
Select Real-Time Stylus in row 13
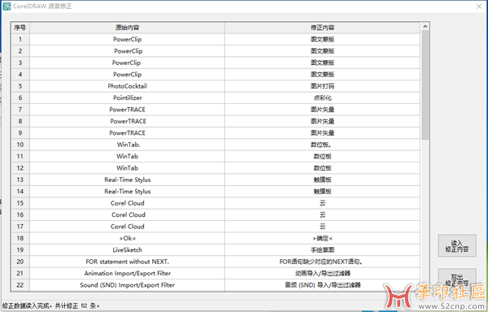127,180
